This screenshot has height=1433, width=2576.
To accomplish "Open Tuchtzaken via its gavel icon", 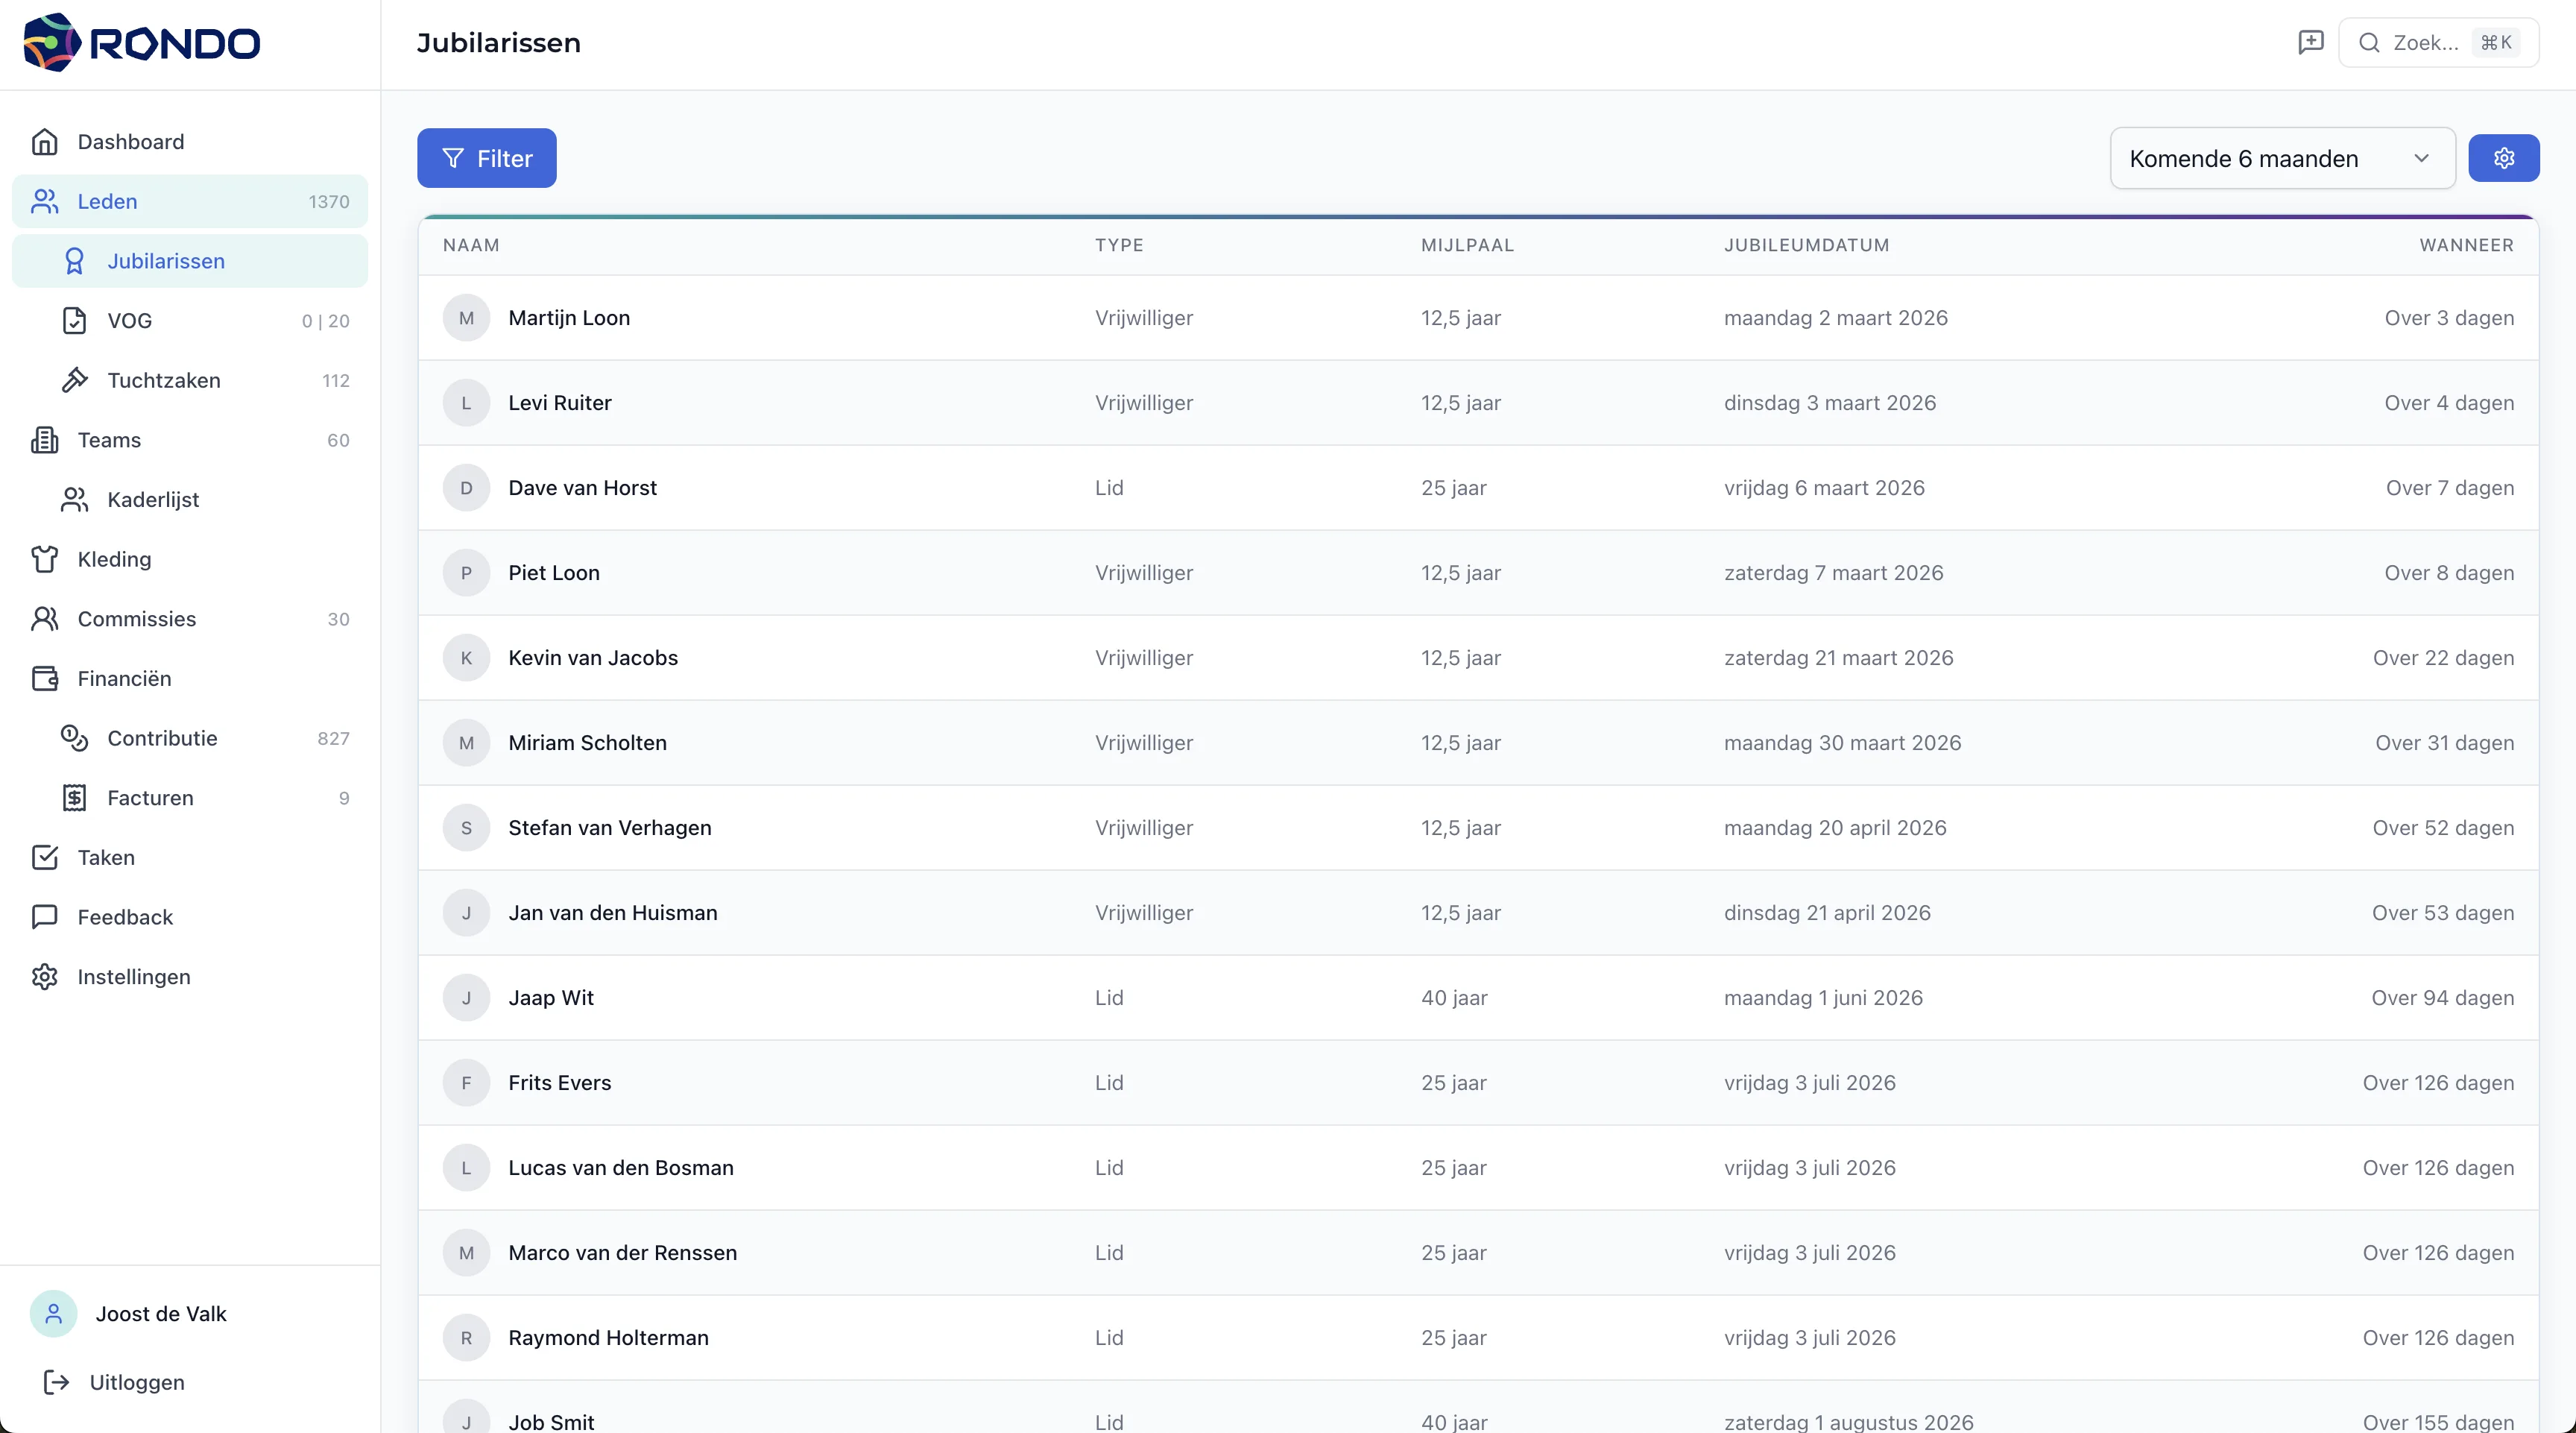I will (x=74, y=380).
